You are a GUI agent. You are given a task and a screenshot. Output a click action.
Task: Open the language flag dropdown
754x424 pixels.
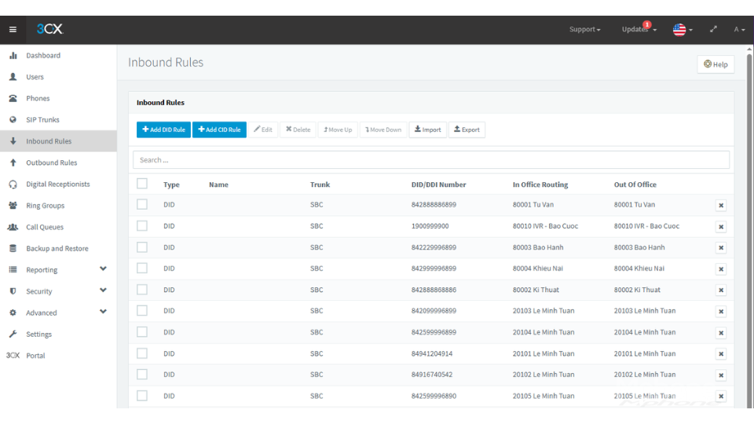[x=683, y=29]
